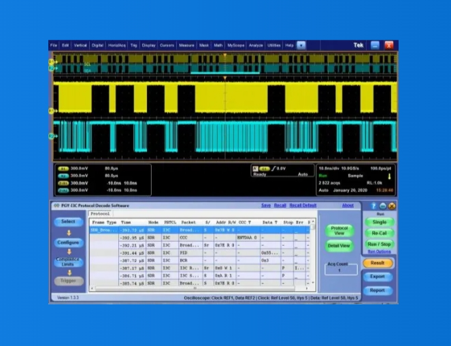Click the orange close icon in decode panel
This screenshot has height=346, width=451.
392,206
